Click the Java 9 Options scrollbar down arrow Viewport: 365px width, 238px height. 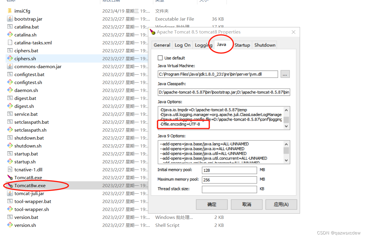coord(286,160)
